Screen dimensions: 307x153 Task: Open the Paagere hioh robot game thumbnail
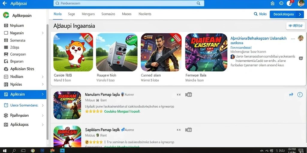tap(117, 52)
